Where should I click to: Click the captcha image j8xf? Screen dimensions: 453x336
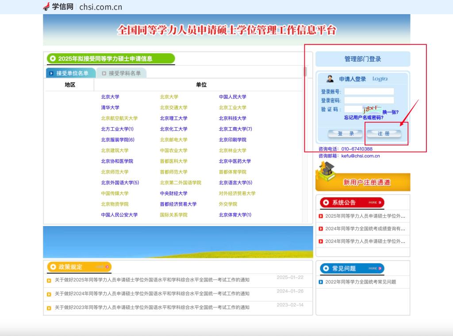[x=371, y=109]
